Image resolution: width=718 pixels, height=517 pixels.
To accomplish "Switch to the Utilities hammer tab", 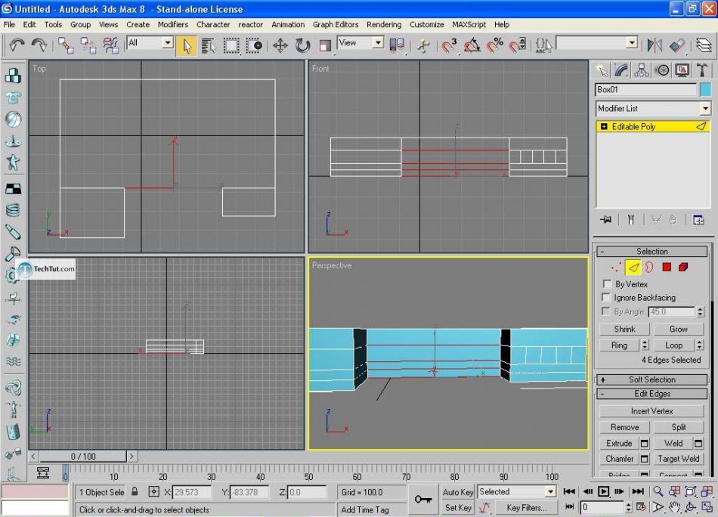I will point(702,70).
